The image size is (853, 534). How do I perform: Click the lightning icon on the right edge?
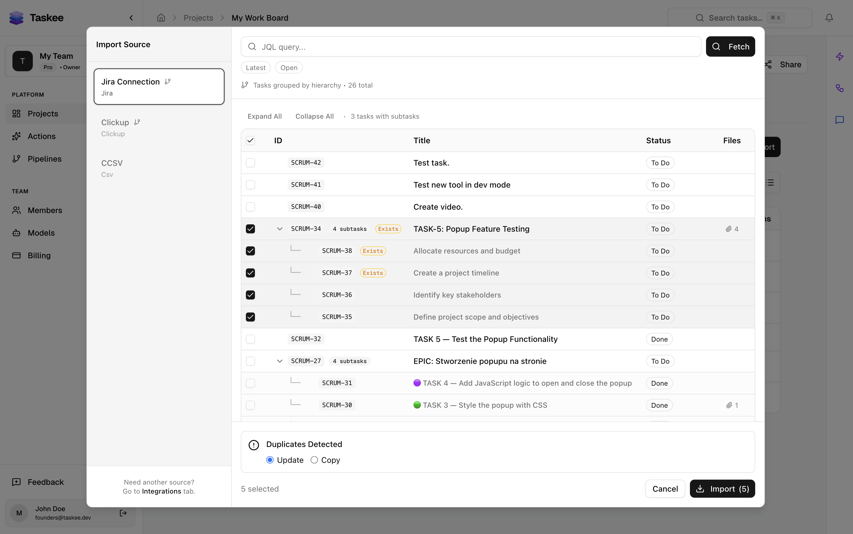(x=840, y=57)
